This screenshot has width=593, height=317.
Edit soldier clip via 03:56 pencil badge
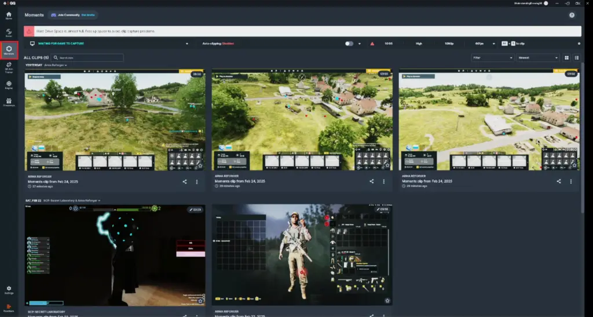point(382,209)
